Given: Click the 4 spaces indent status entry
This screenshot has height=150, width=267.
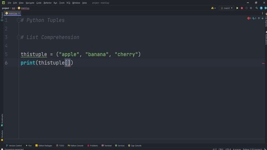Looking at the screenshot, I should point(237,149).
